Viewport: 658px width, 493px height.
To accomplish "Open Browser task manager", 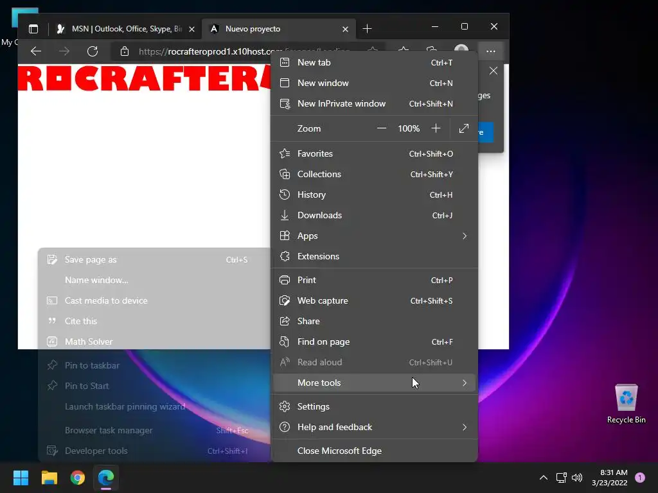I will 154,430.
